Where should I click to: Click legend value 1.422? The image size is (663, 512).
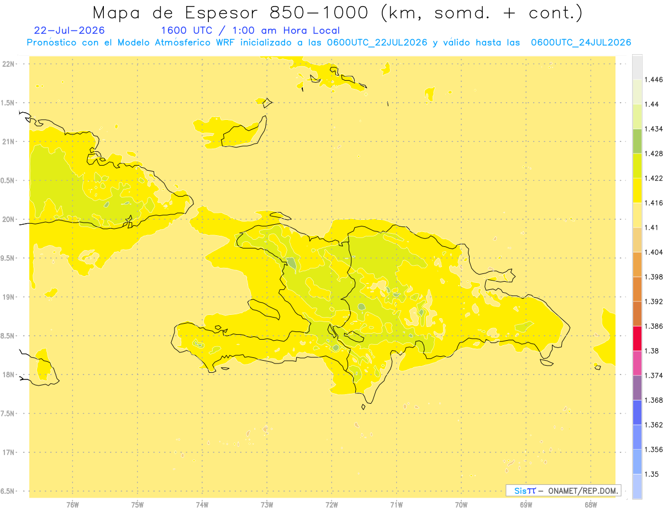tap(654, 178)
